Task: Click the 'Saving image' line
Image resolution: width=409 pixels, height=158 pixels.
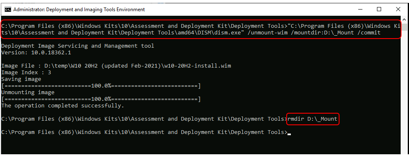Action: (21, 79)
